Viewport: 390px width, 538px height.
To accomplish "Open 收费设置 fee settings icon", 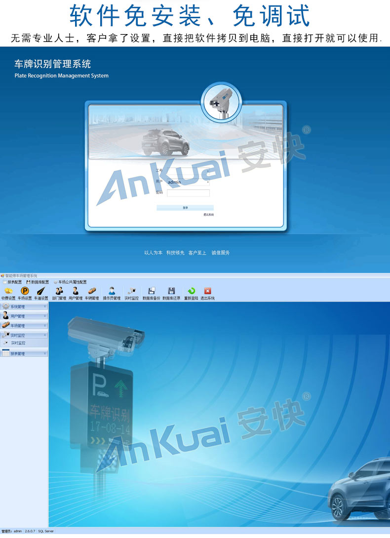I will (8, 291).
